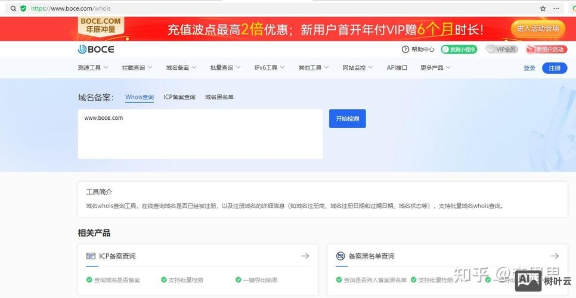The width and height of the screenshot is (576, 298).
Task: Expand the 拦截查询 dropdown menu
Action: 137,67
